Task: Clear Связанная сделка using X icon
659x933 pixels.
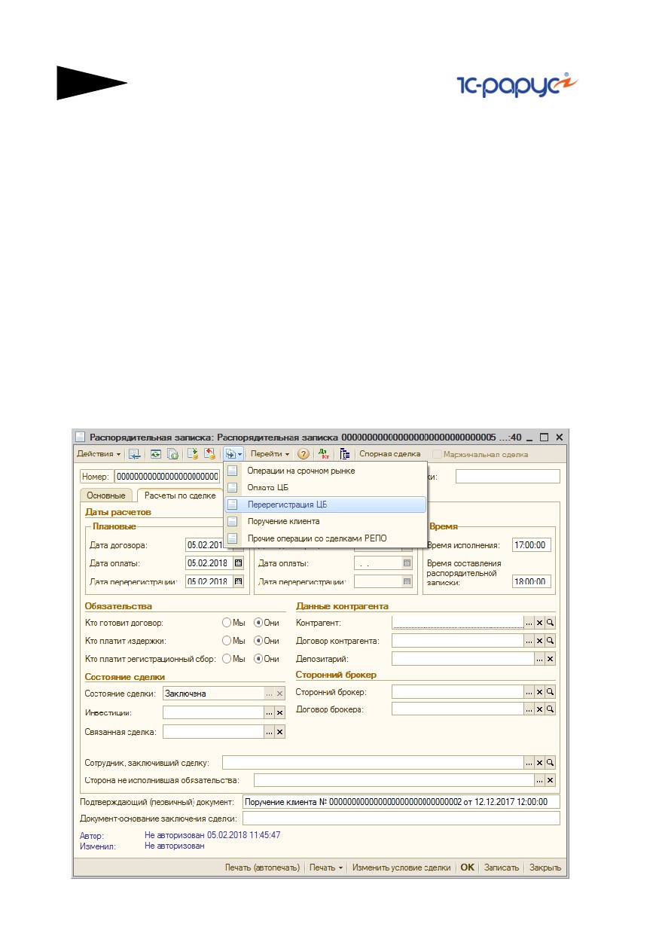Action: (x=279, y=732)
